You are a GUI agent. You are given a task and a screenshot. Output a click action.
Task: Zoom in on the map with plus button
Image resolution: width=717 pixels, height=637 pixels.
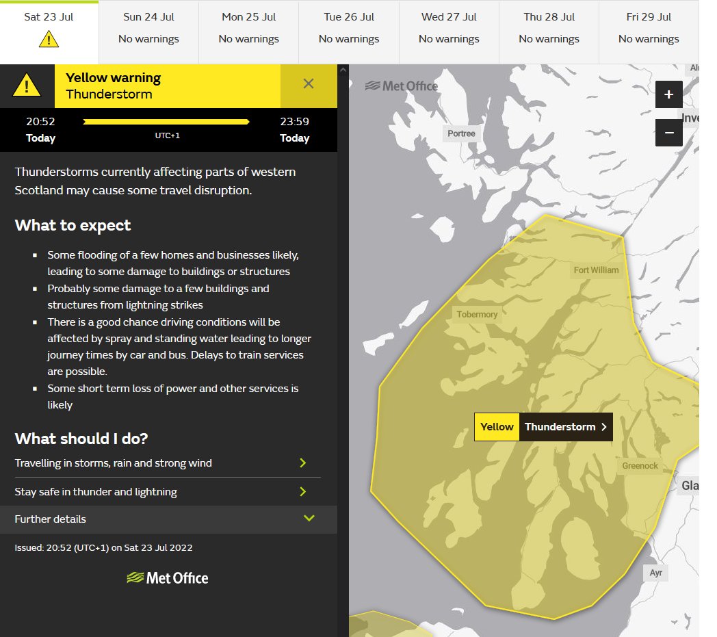(x=668, y=94)
